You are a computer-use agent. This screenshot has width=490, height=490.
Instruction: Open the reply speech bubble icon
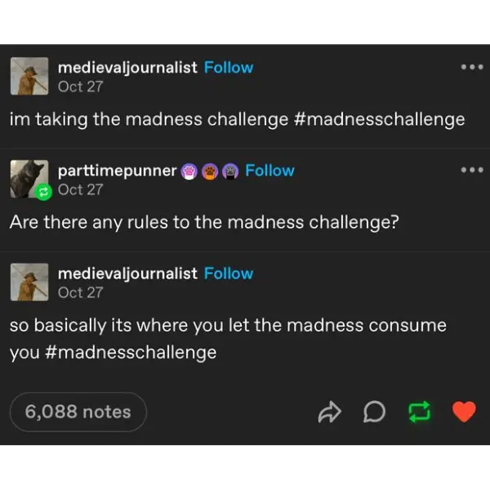374,412
